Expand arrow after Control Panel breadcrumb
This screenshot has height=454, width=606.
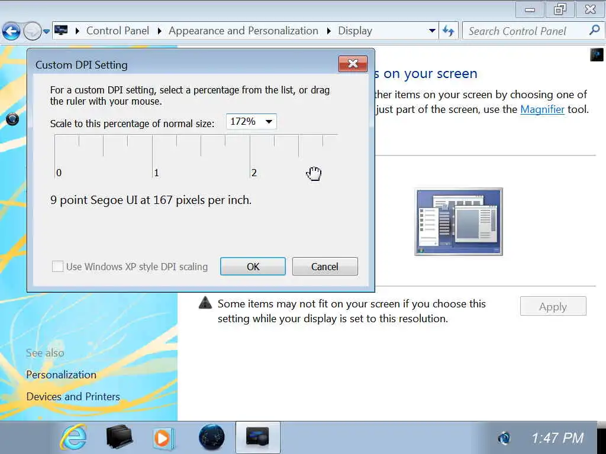(x=159, y=31)
